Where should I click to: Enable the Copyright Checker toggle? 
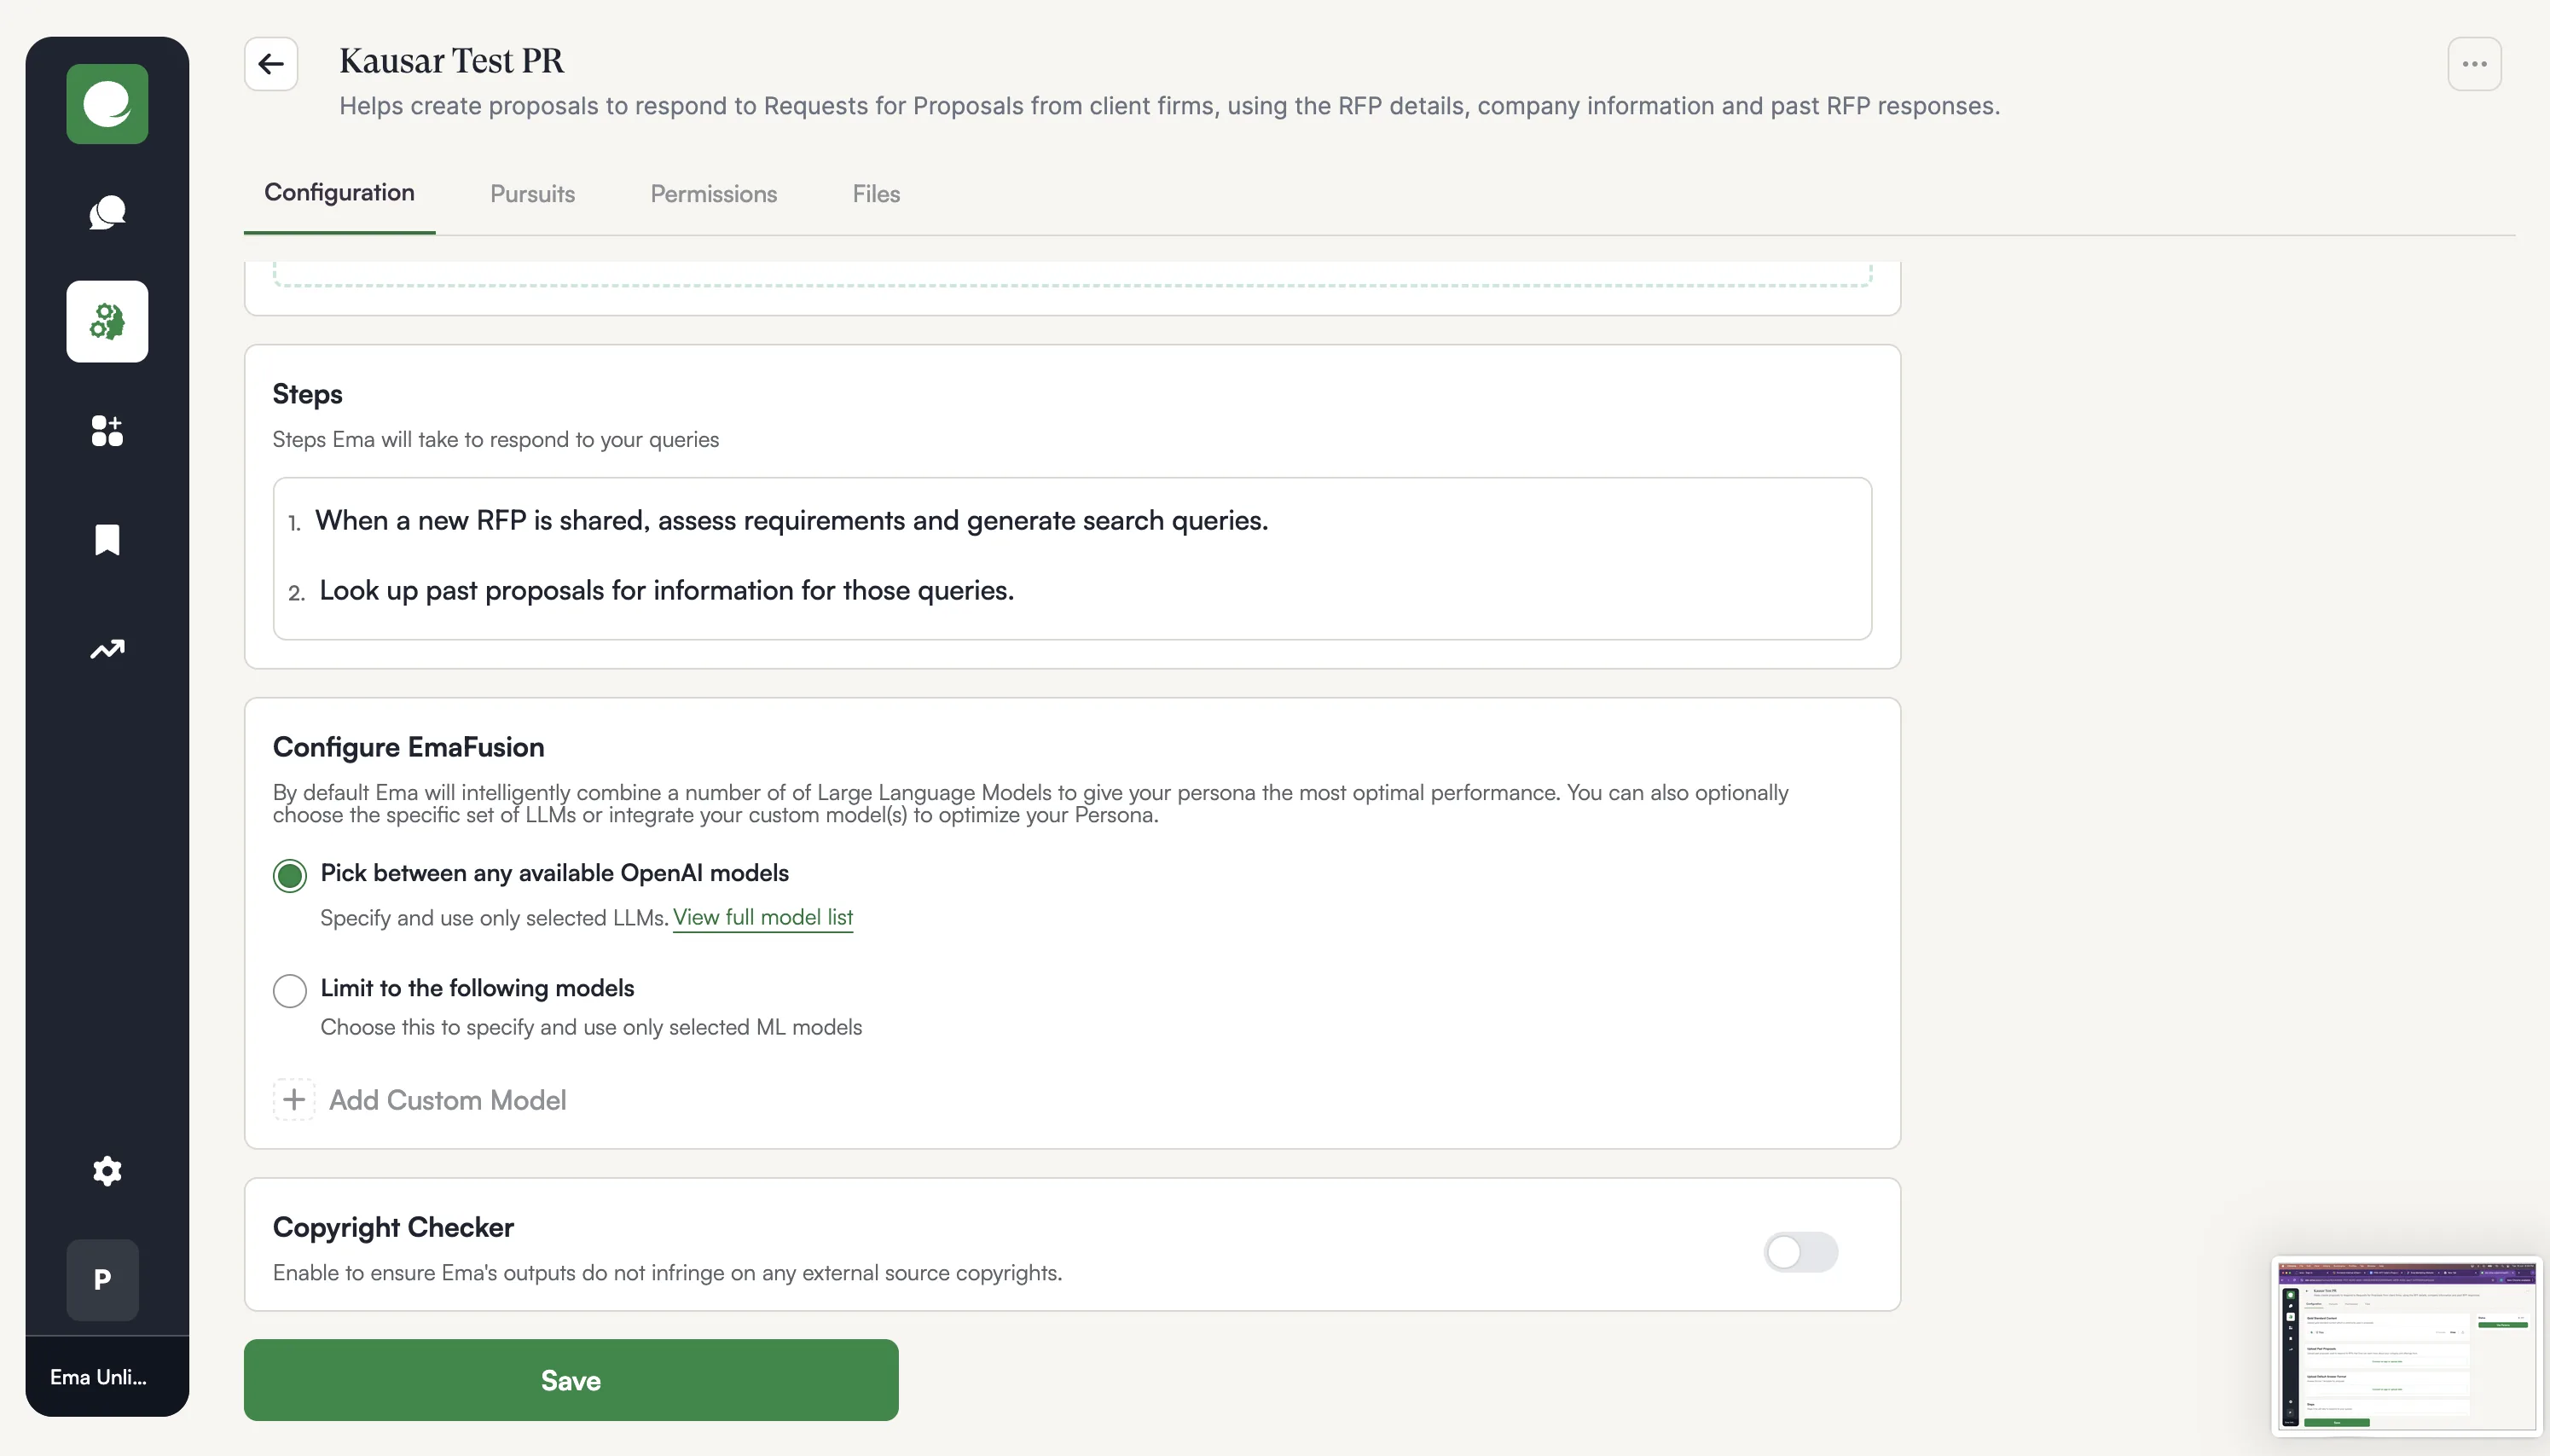1800,1252
